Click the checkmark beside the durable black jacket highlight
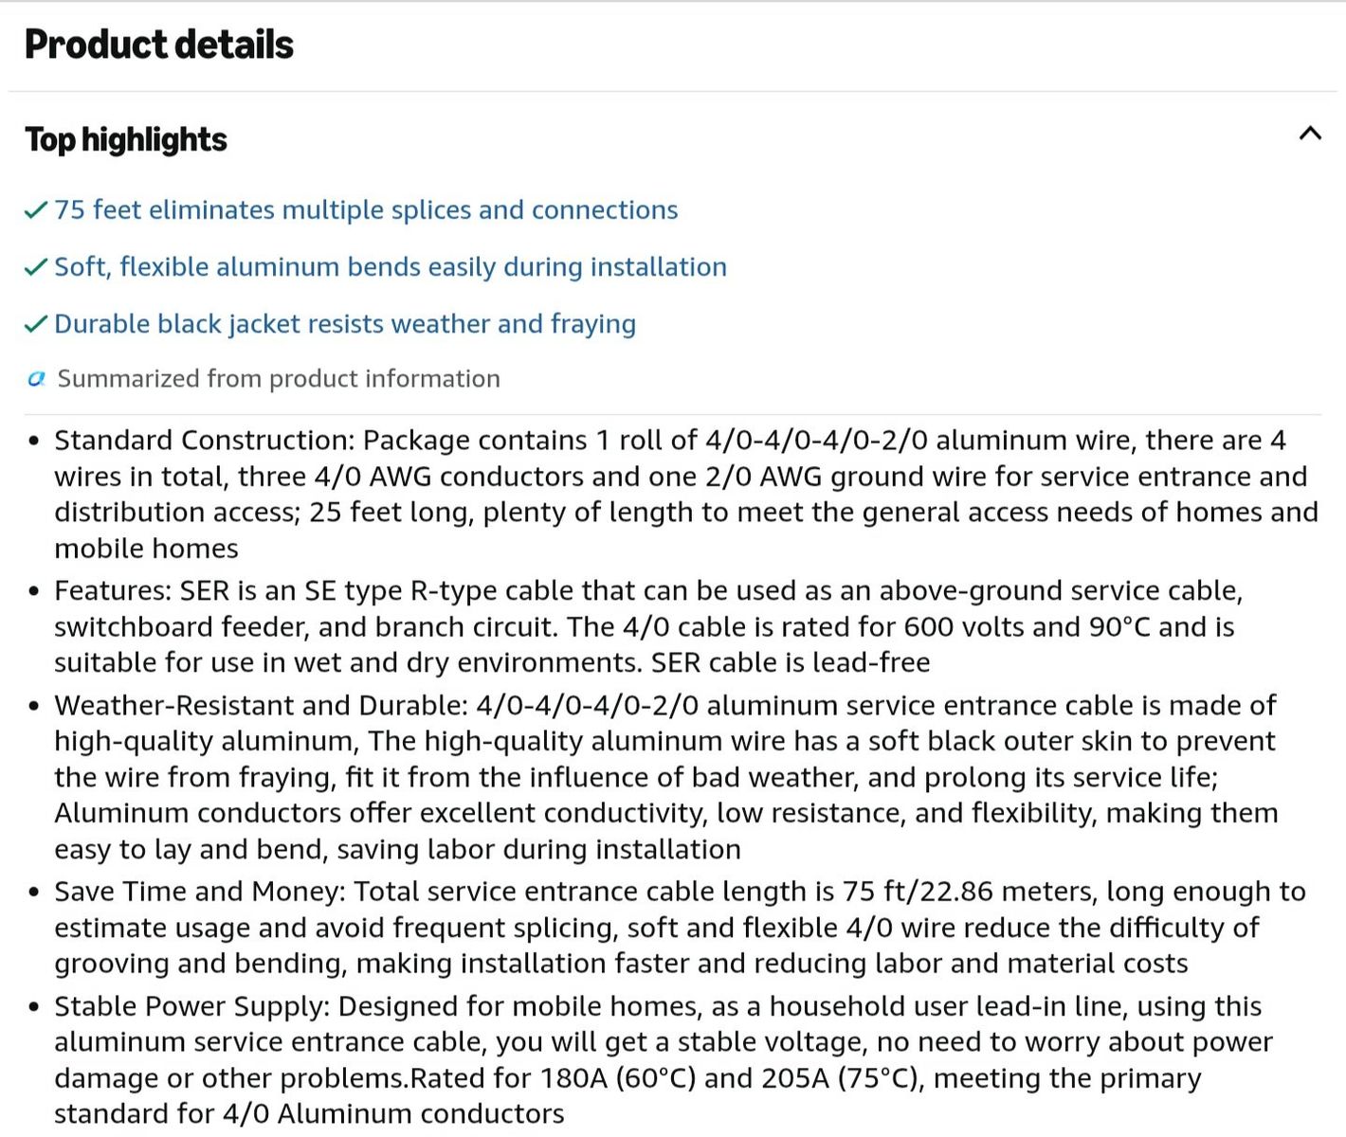 [36, 324]
